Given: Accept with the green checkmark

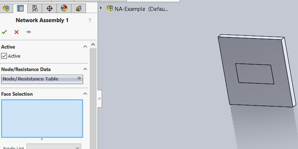Looking at the screenshot, I should point(4,32).
